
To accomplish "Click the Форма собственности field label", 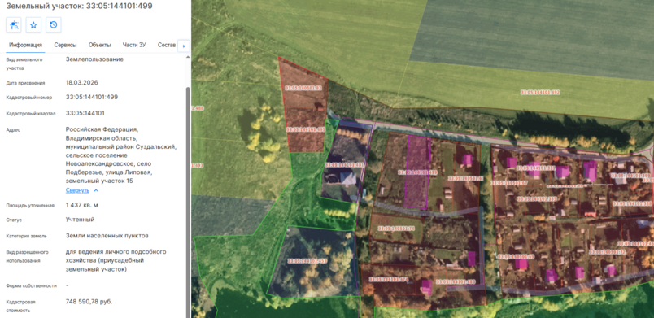I will 31,286.
